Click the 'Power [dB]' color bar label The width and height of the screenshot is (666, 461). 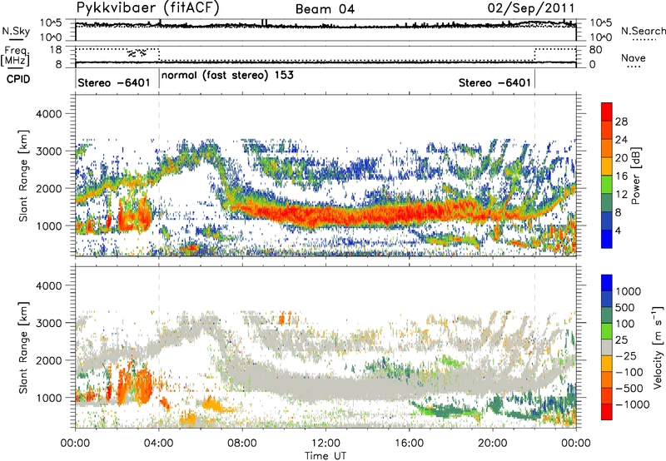(x=635, y=176)
